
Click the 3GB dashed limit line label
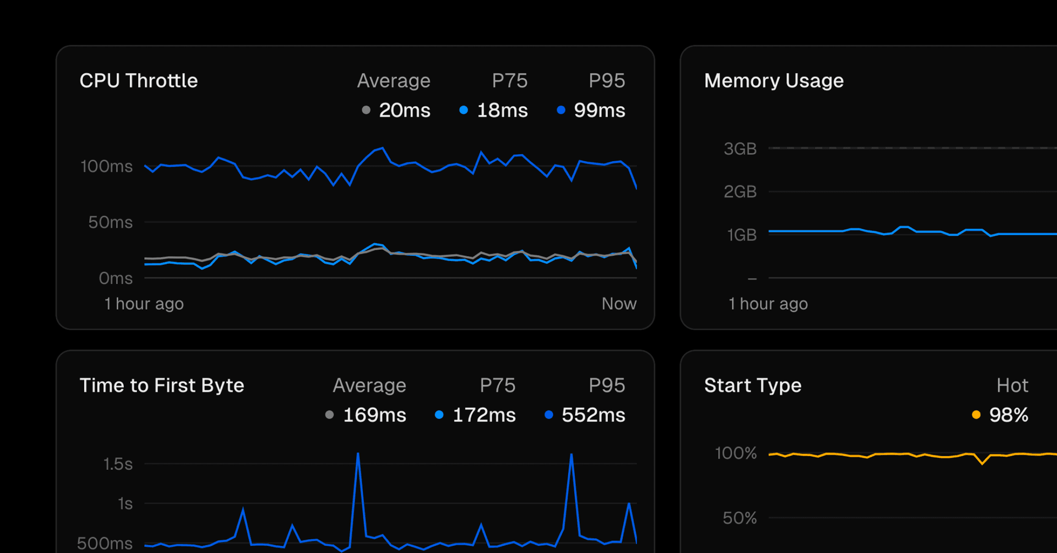point(740,149)
